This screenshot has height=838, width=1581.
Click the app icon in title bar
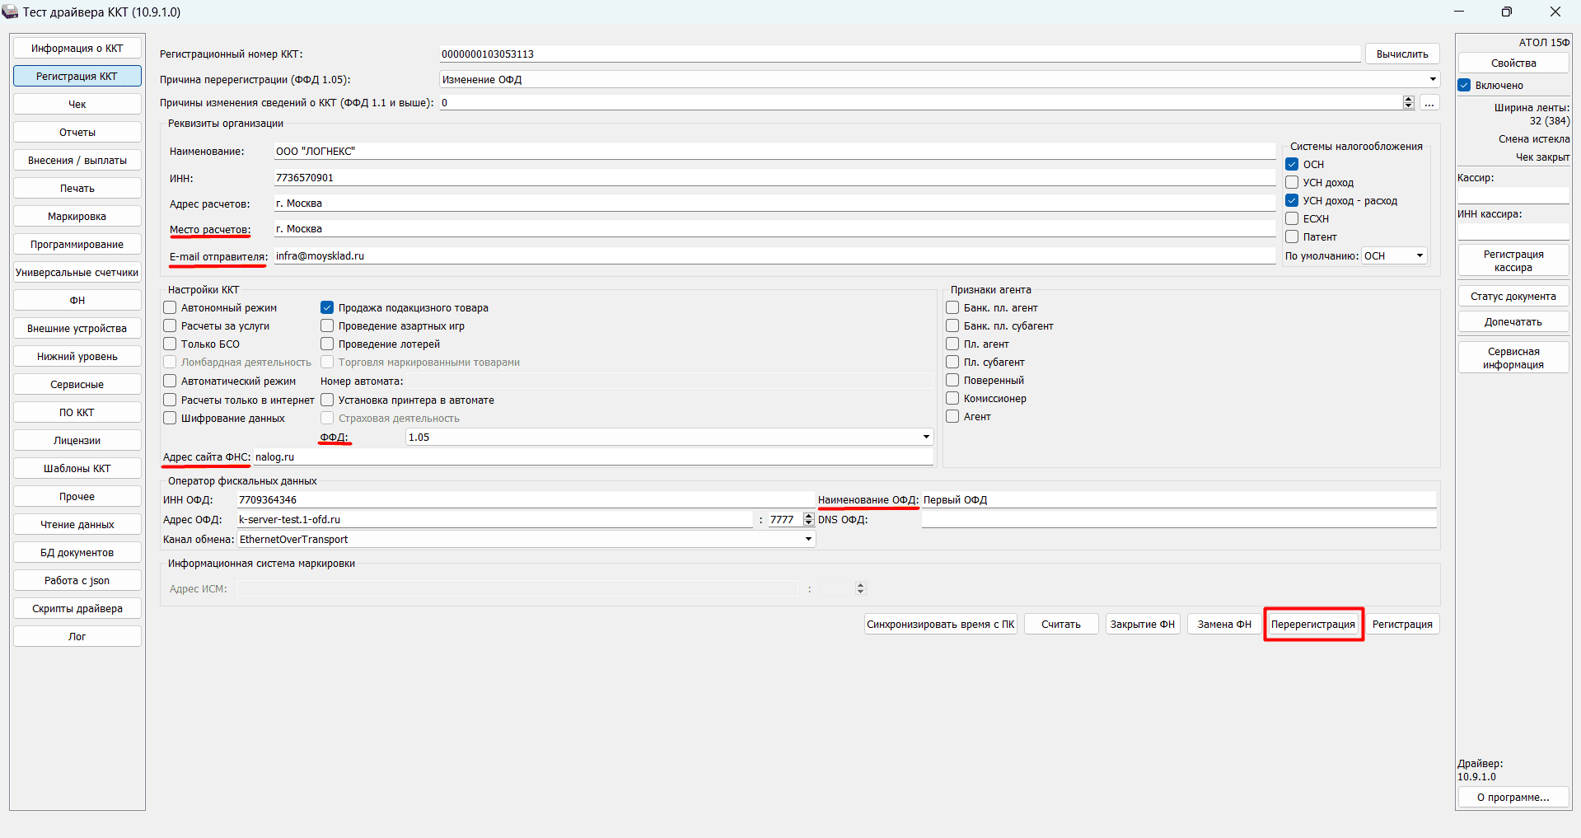tap(10, 12)
